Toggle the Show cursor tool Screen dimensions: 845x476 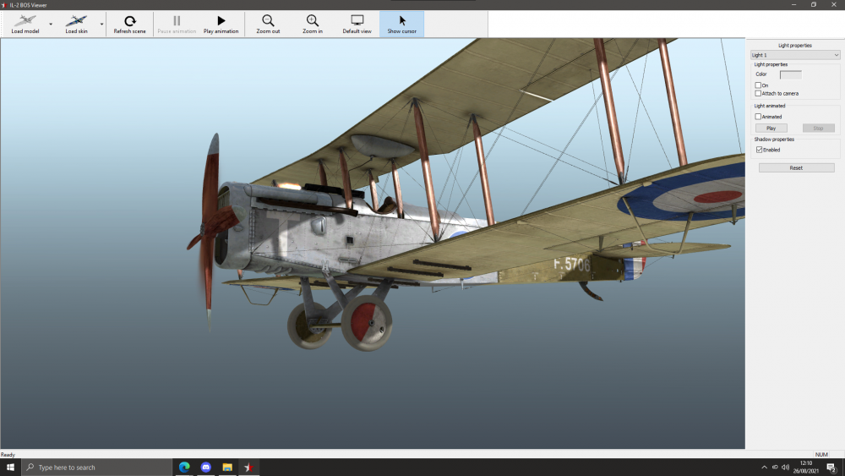(401, 21)
